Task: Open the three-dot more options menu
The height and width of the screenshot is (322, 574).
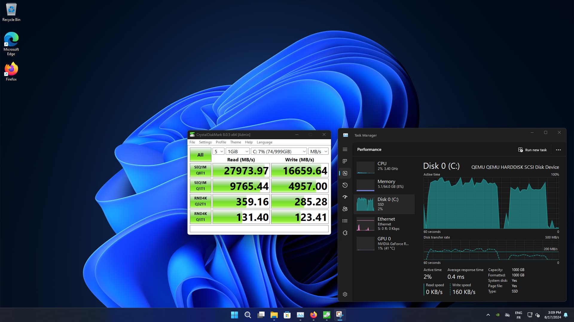Action: tap(558, 150)
